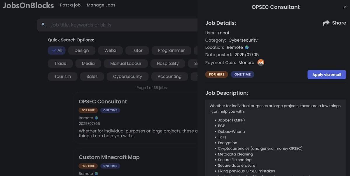Click the Apply via email button
350x176 pixels.
tap(327, 75)
